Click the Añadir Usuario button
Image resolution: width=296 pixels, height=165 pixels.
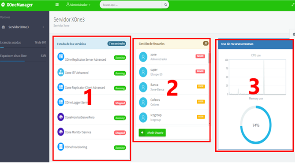[152, 132]
